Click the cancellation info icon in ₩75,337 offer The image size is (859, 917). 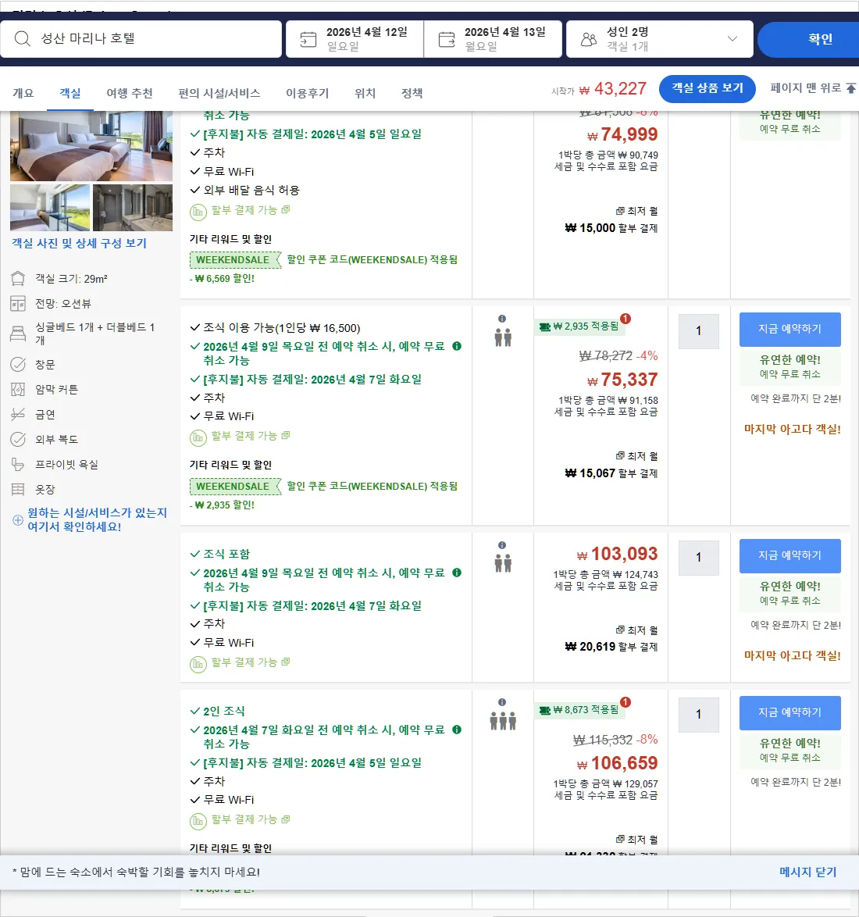point(457,346)
